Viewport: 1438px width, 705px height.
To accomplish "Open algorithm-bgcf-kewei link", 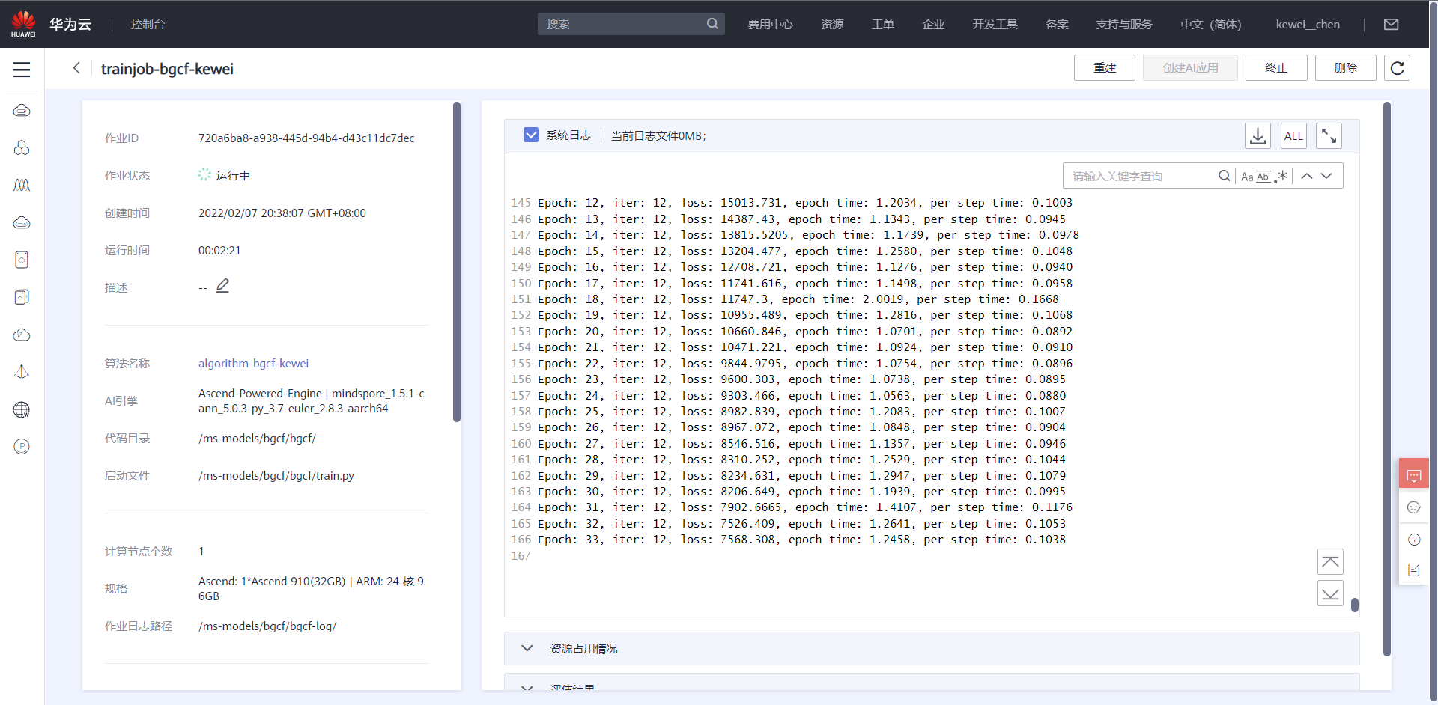I will (x=253, y=363).
